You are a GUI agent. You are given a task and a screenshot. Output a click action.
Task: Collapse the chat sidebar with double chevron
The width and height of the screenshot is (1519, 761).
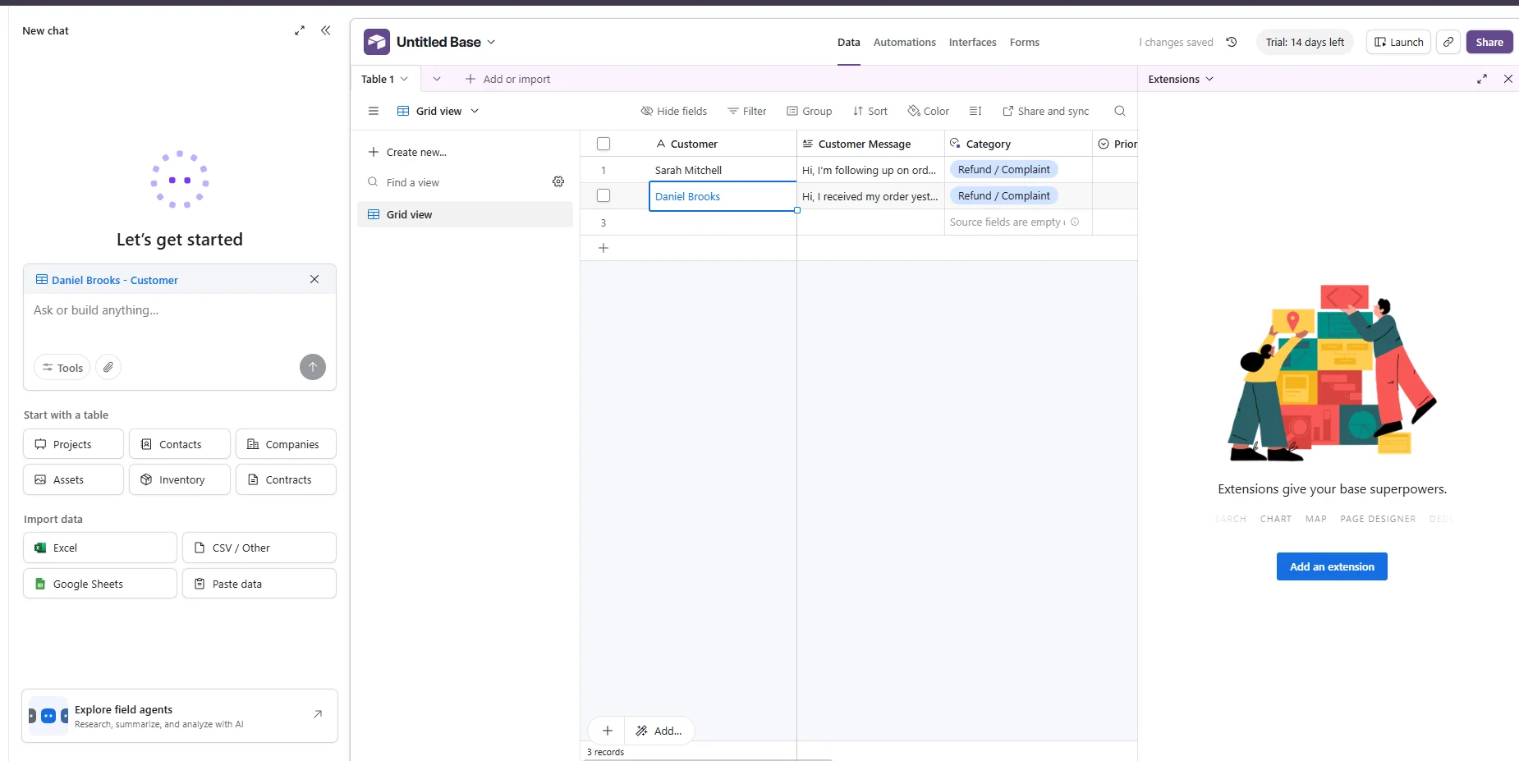click(326, 30)
